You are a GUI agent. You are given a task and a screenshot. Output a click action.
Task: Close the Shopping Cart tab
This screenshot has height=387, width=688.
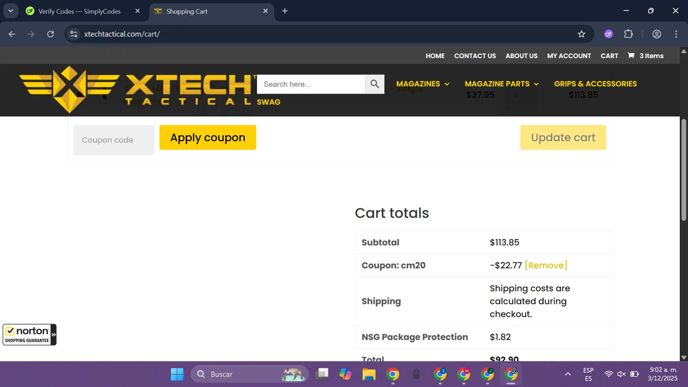click(x=266, y=11)
